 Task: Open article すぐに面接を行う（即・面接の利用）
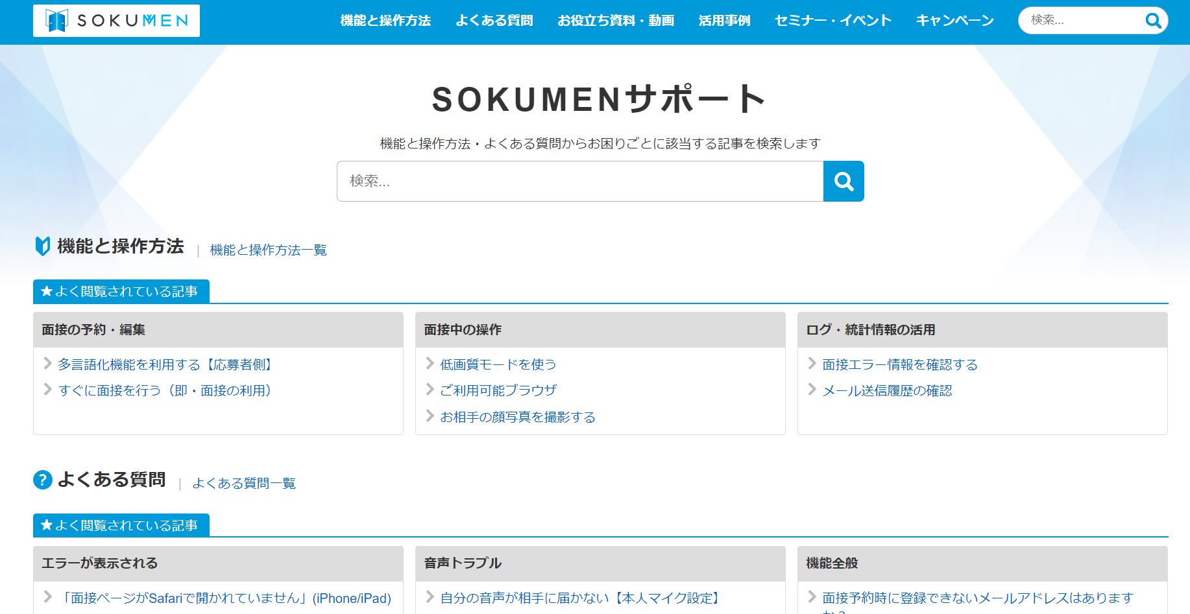tap(165, 391)
